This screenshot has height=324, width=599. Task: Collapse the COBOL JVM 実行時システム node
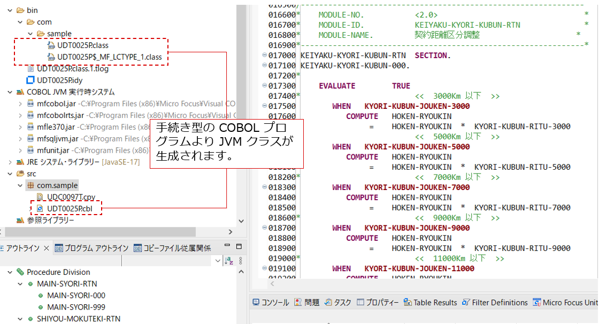[x=10, y=92]
